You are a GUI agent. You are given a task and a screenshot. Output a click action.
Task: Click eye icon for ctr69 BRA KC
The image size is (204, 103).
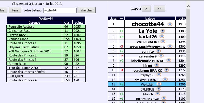[x=163, y=41]
